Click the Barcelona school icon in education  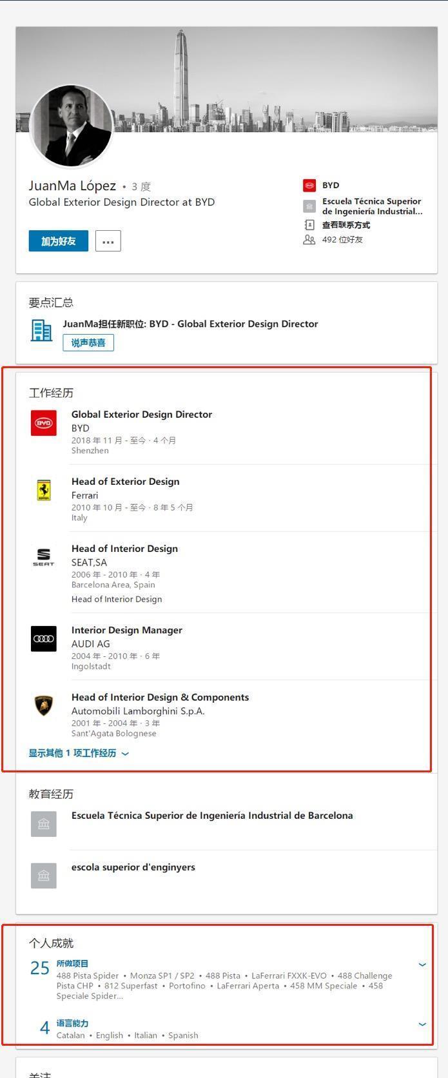tap(44, 824)
